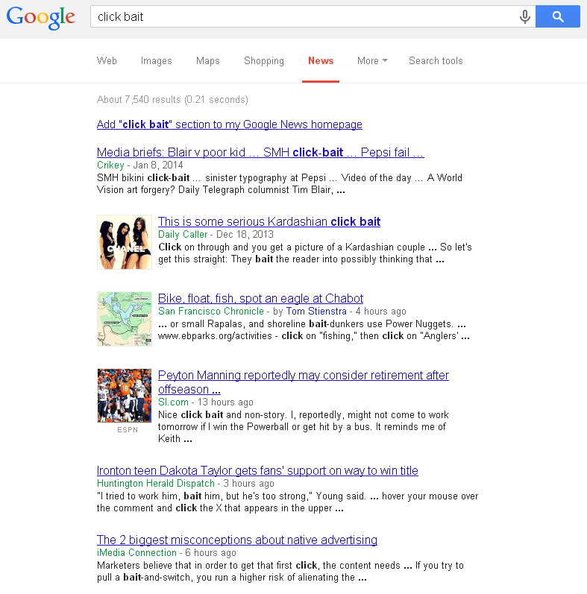Click the click bait search input field
This screenshot has height=594, width=587.
coord(304,16)
